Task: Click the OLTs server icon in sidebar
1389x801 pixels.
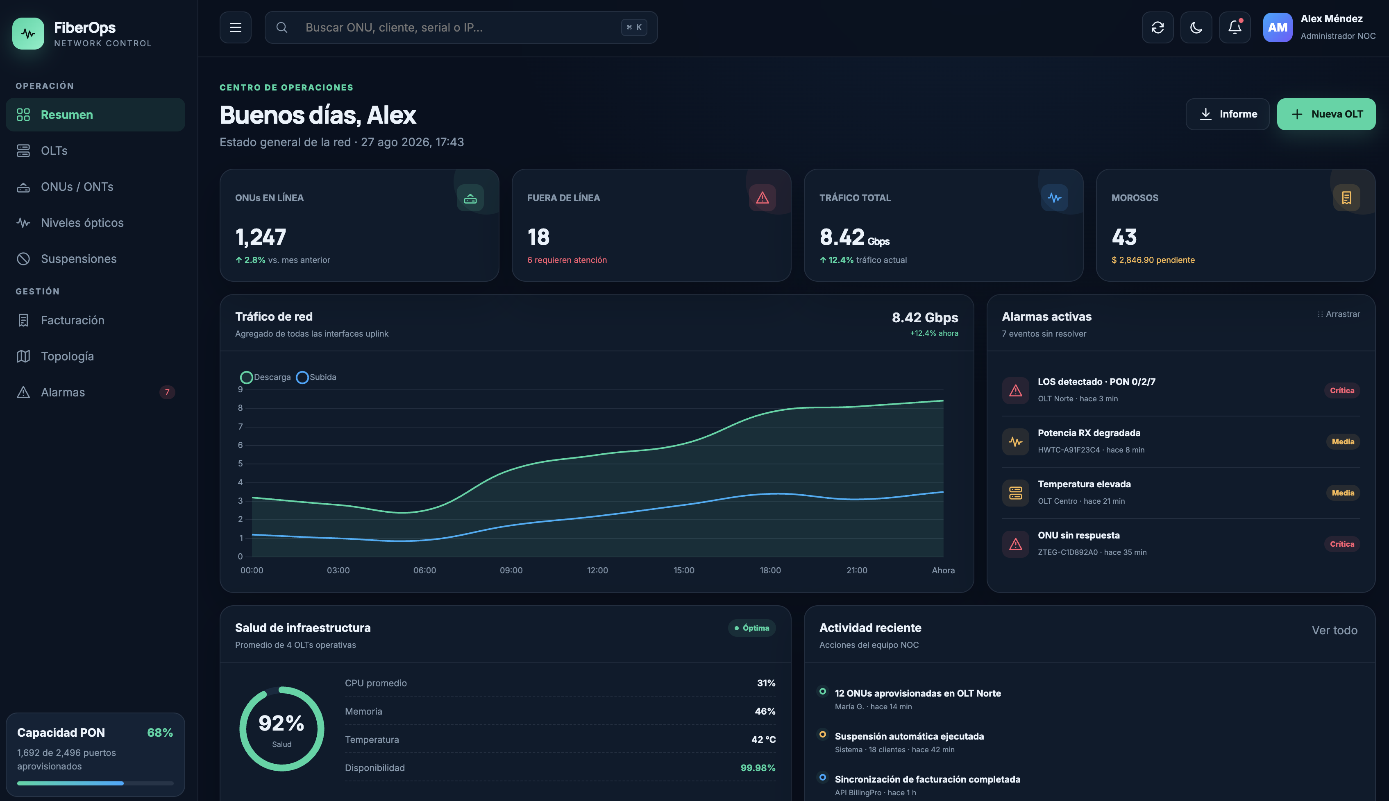Action: (x=23, y=151)
